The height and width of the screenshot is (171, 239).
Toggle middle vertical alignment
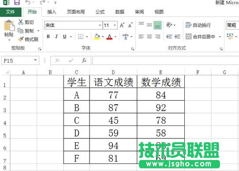click(149, 25)
